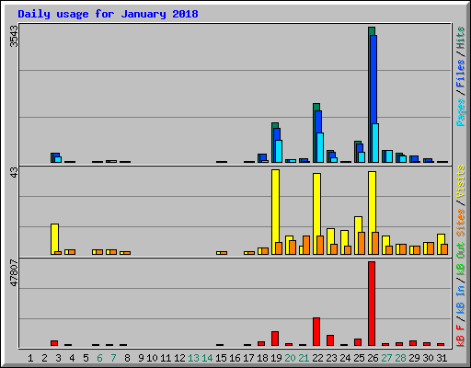The image size is (471, 368).
Task: Click the red kB bar for day 23
Action: point(330,340)
